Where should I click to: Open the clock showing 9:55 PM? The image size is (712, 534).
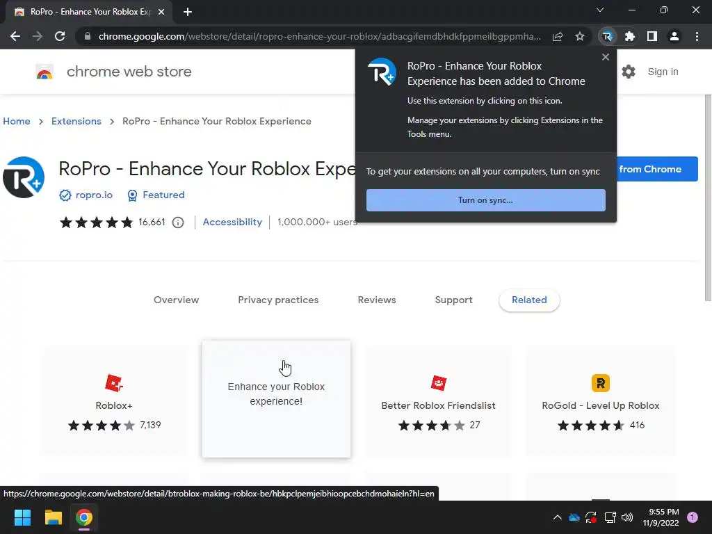661,517
